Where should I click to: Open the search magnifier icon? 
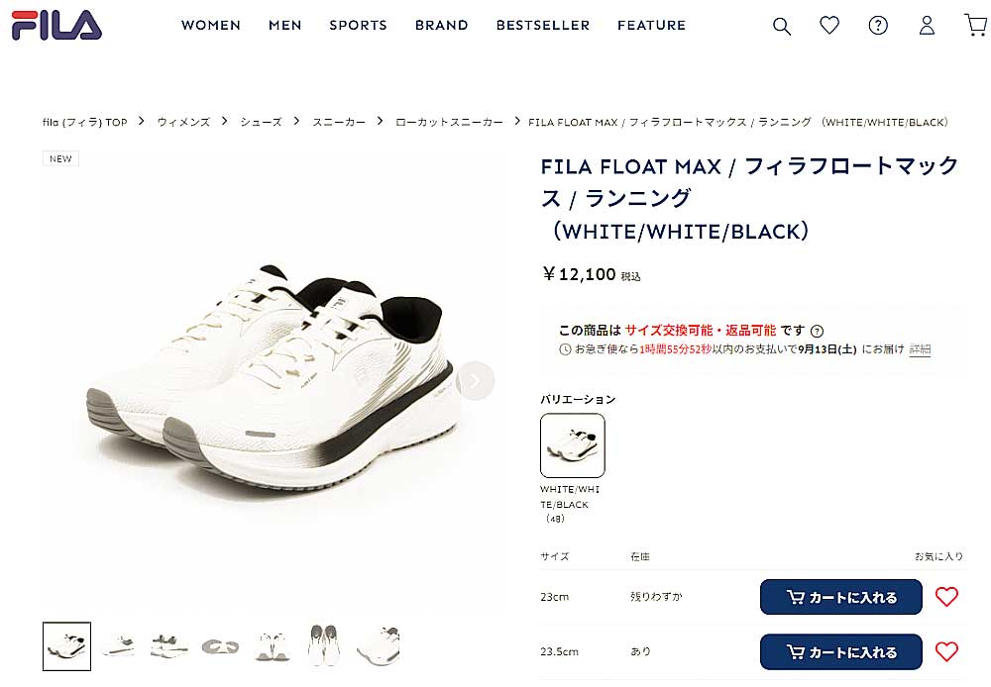point(782,26)
